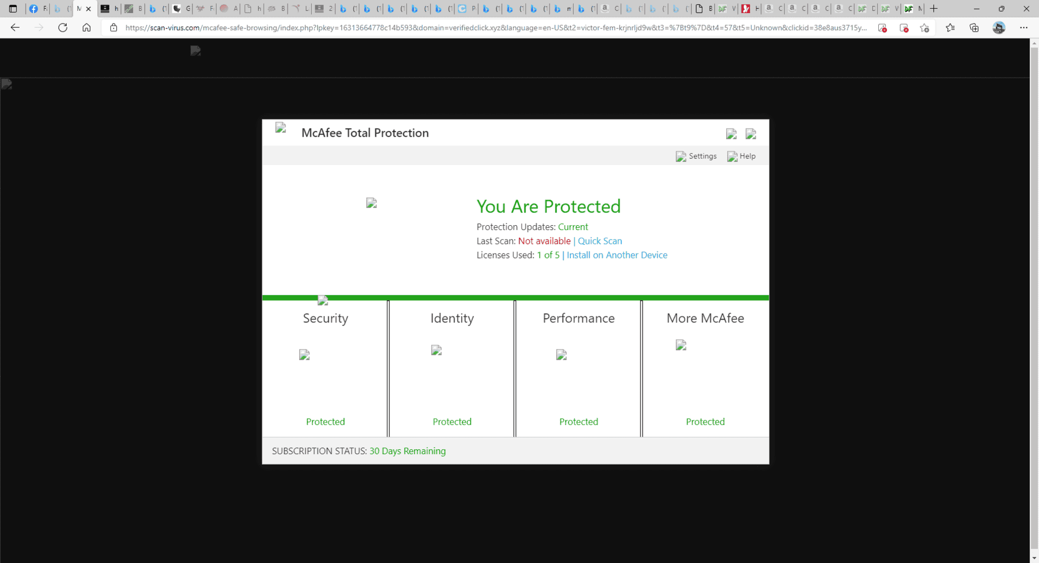Close the active McAfee browser tab
Image resolution: width=1039 pixels, height=563 pixels.
click(x=89, y=9)
